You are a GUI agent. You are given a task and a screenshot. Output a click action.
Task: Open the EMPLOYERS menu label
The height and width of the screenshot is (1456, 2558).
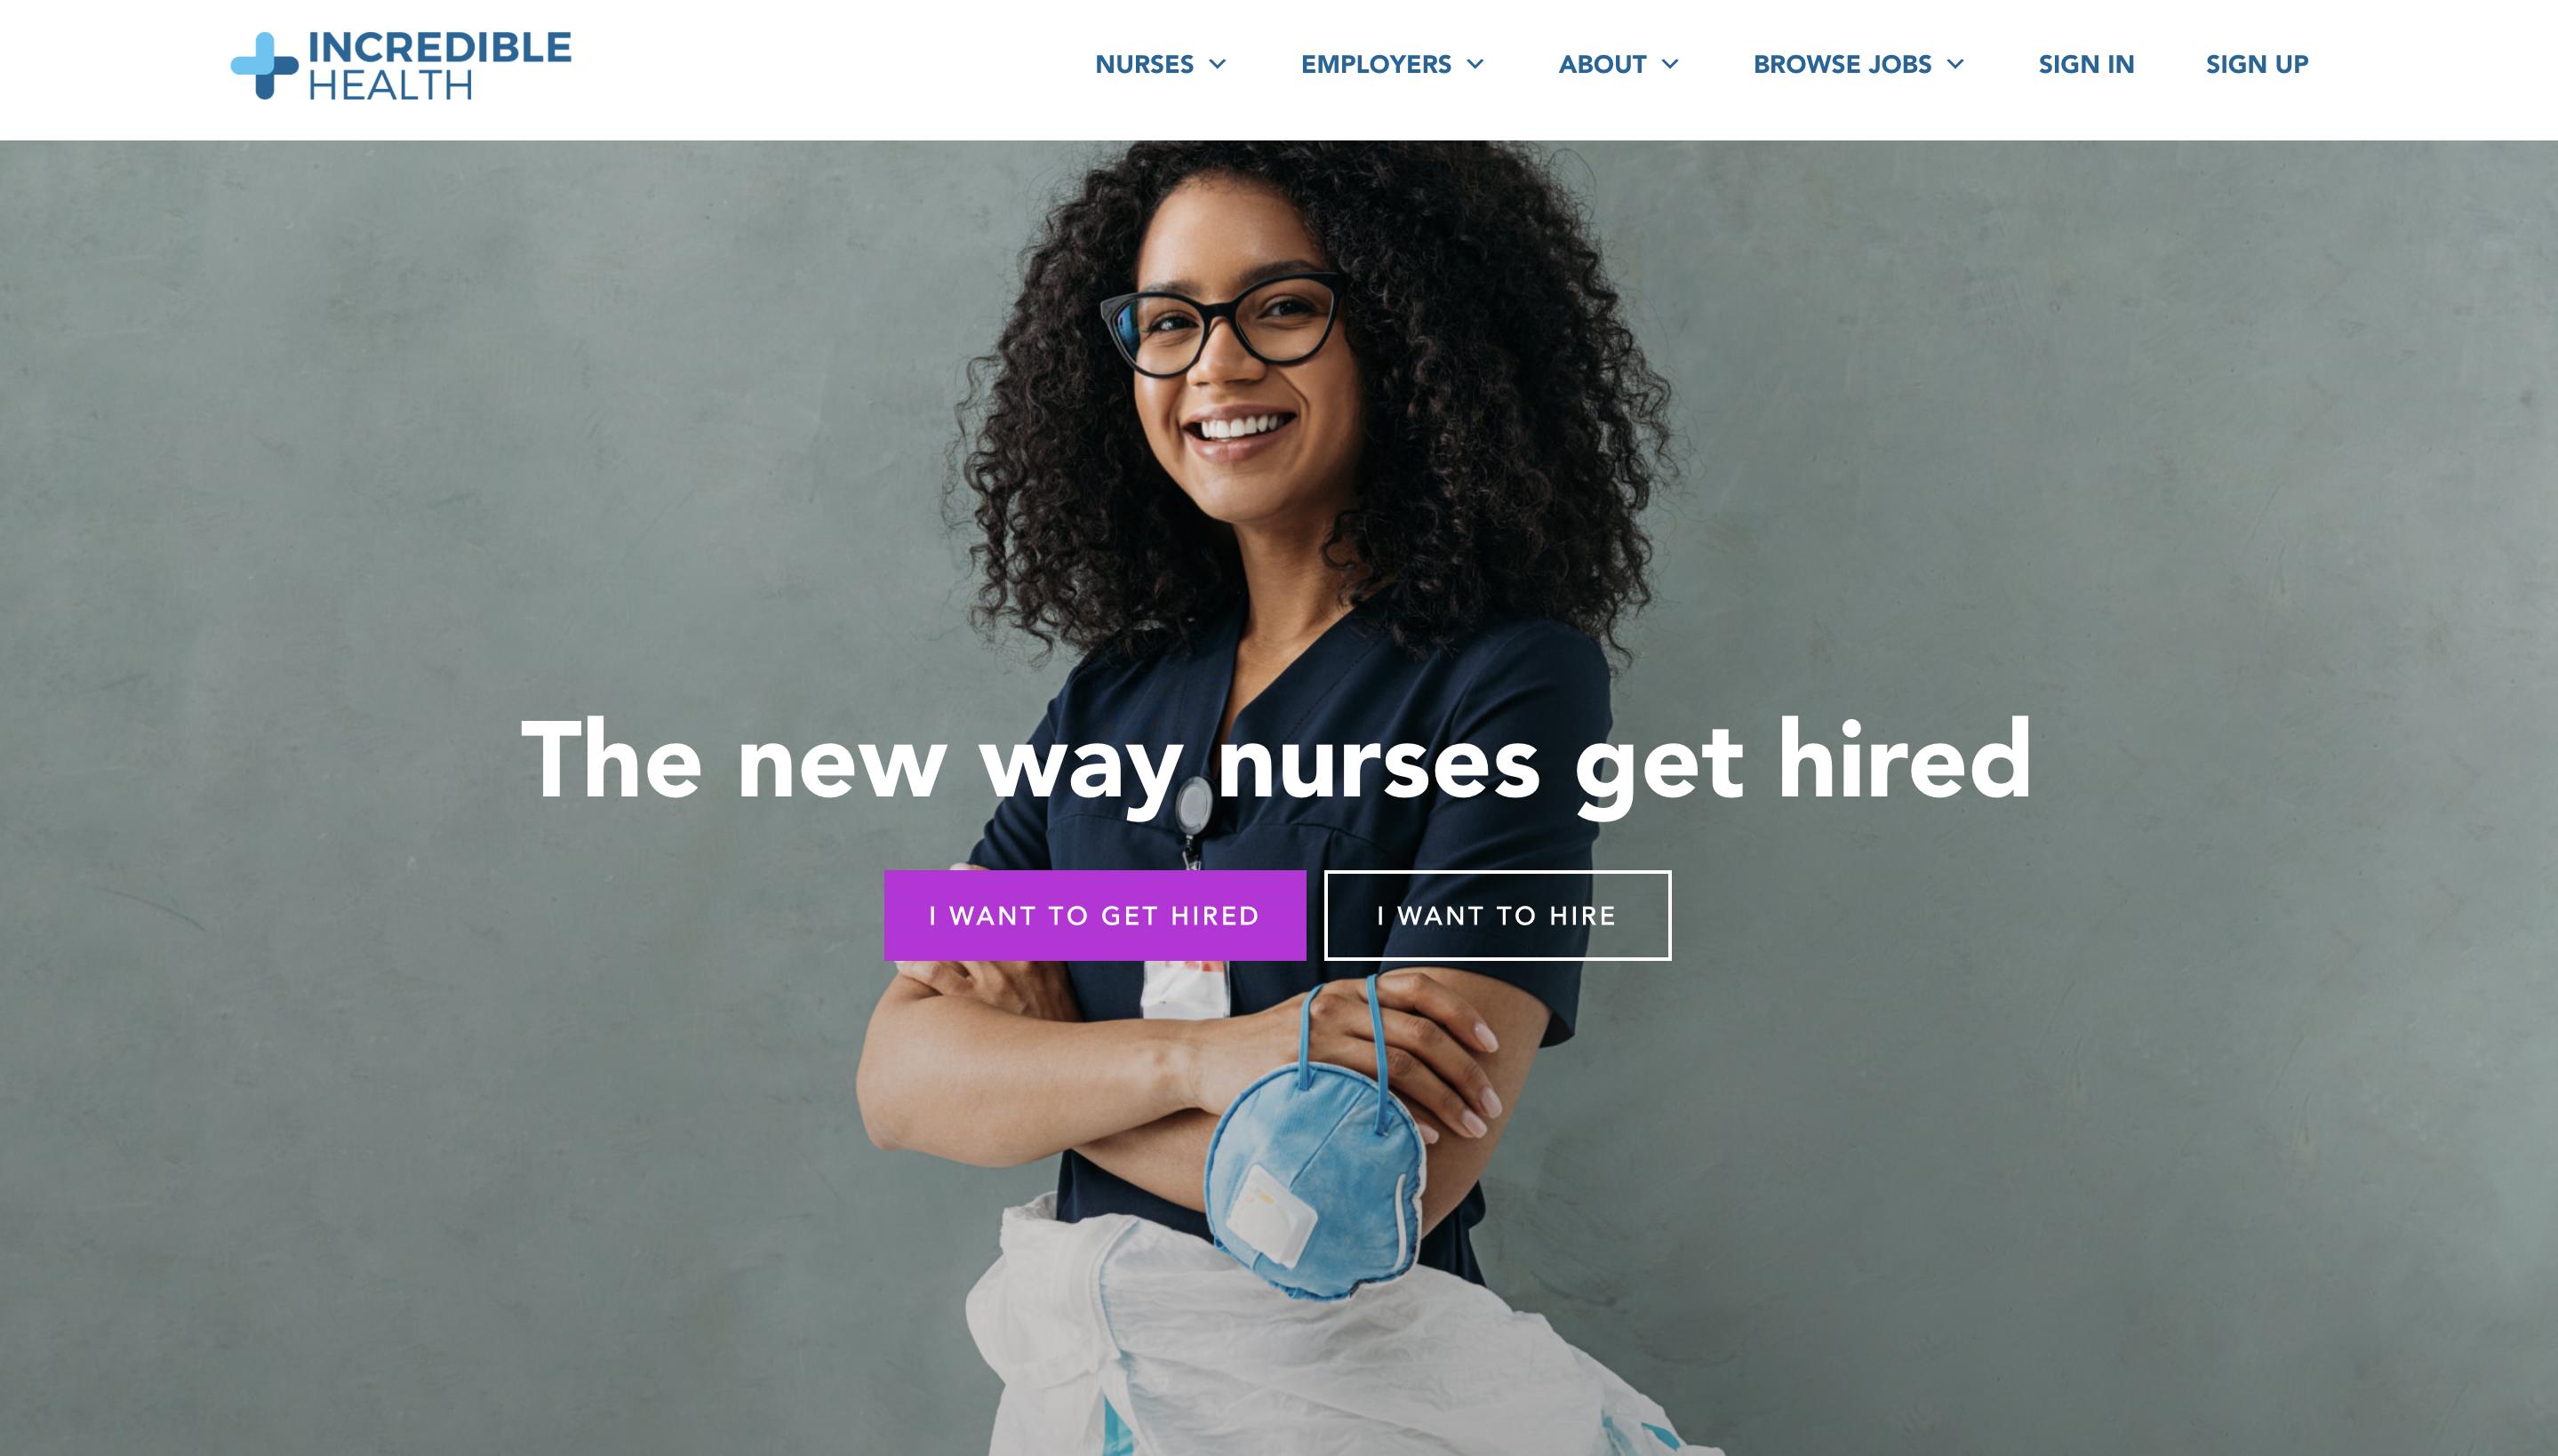point(1376,65)
